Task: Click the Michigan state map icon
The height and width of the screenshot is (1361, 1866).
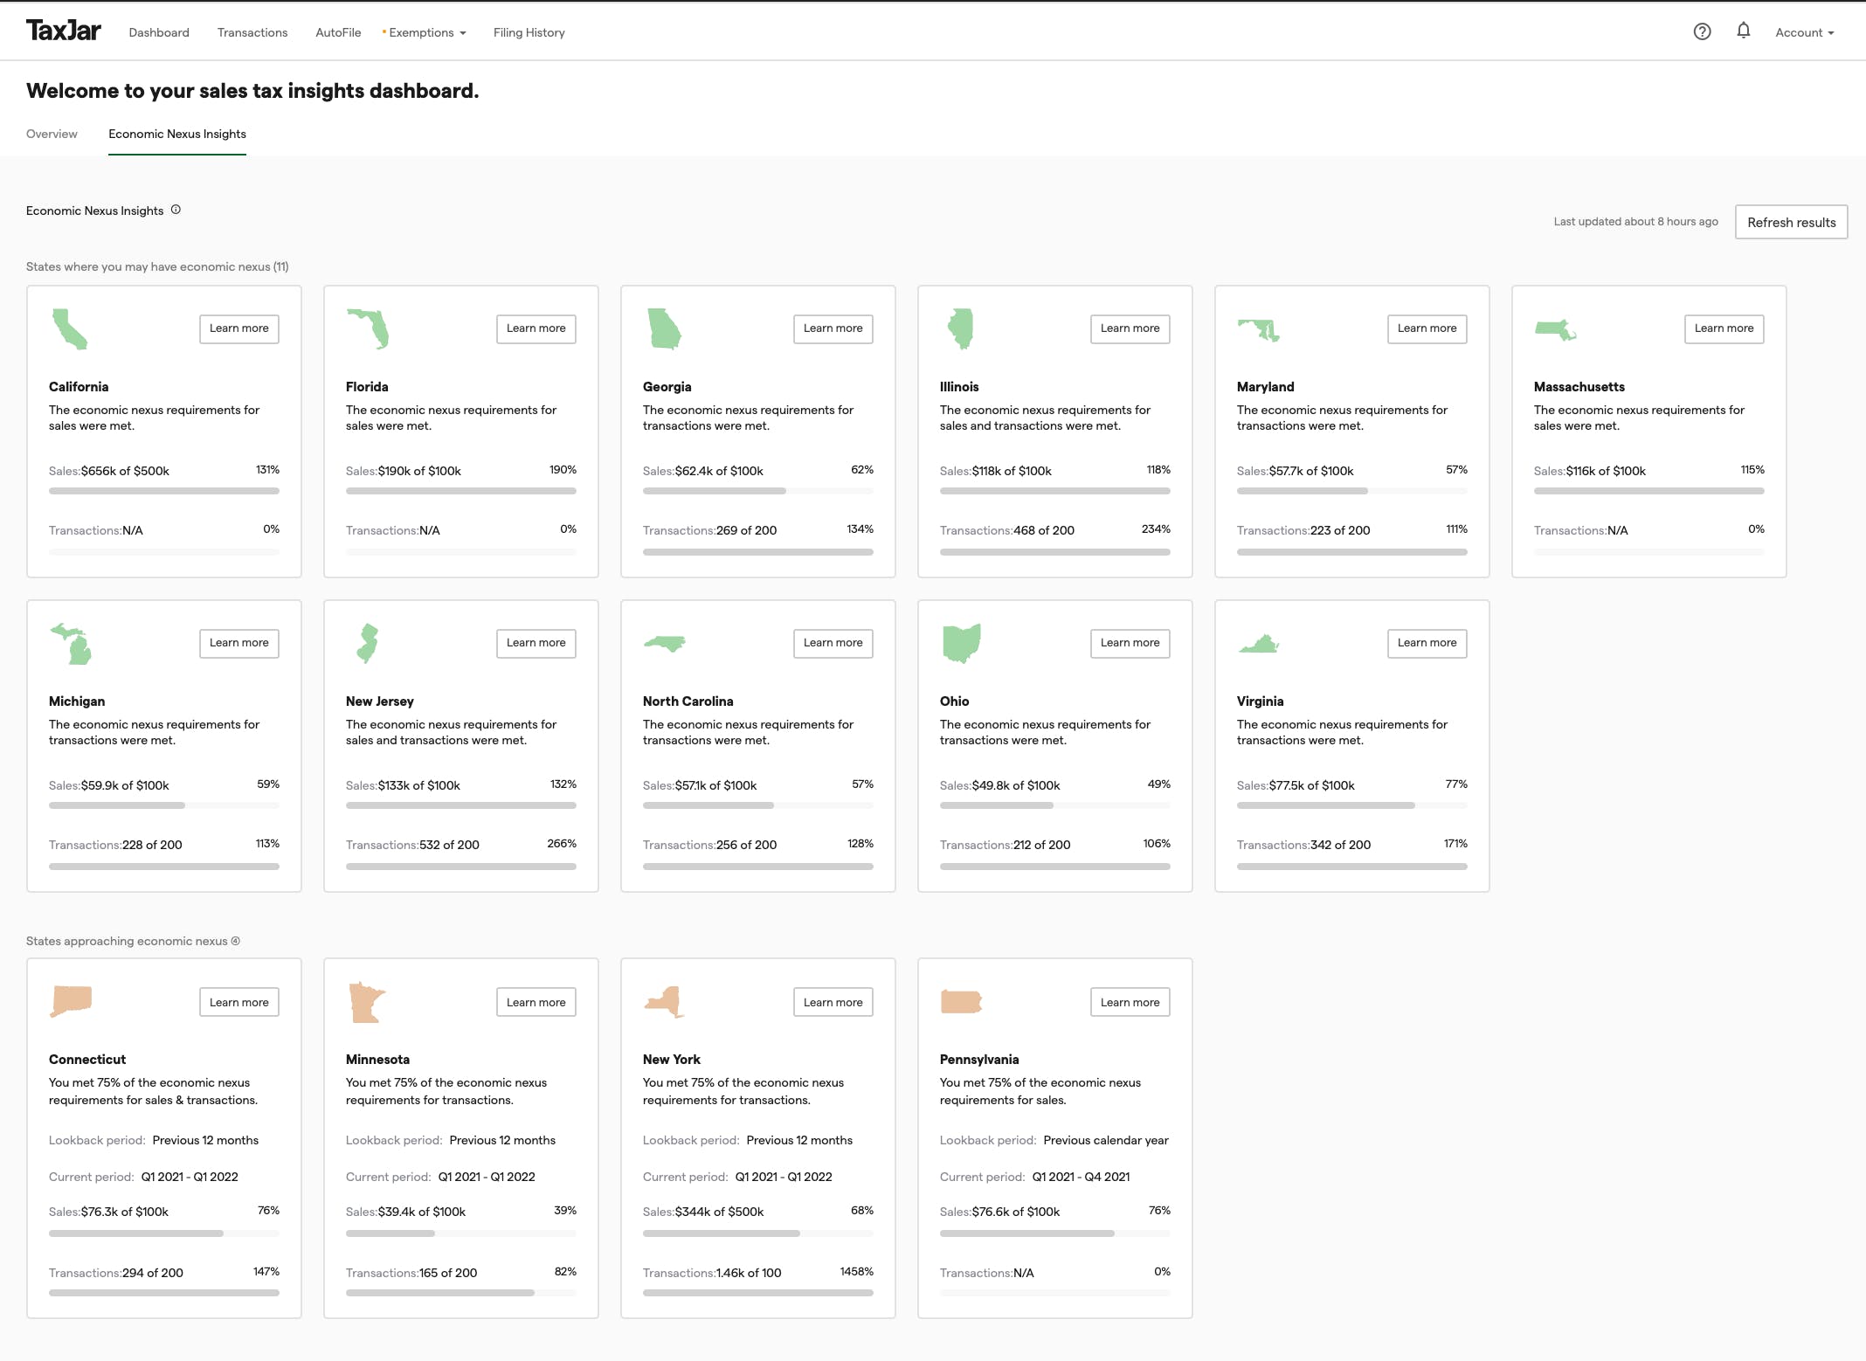Action: [71, 644]
